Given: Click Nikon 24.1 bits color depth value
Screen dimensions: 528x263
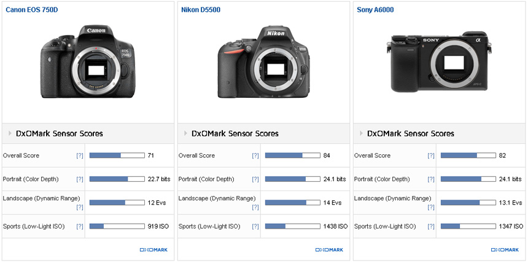Looking at the screenshot, I should pyautogui.click(x=335, y=179).
